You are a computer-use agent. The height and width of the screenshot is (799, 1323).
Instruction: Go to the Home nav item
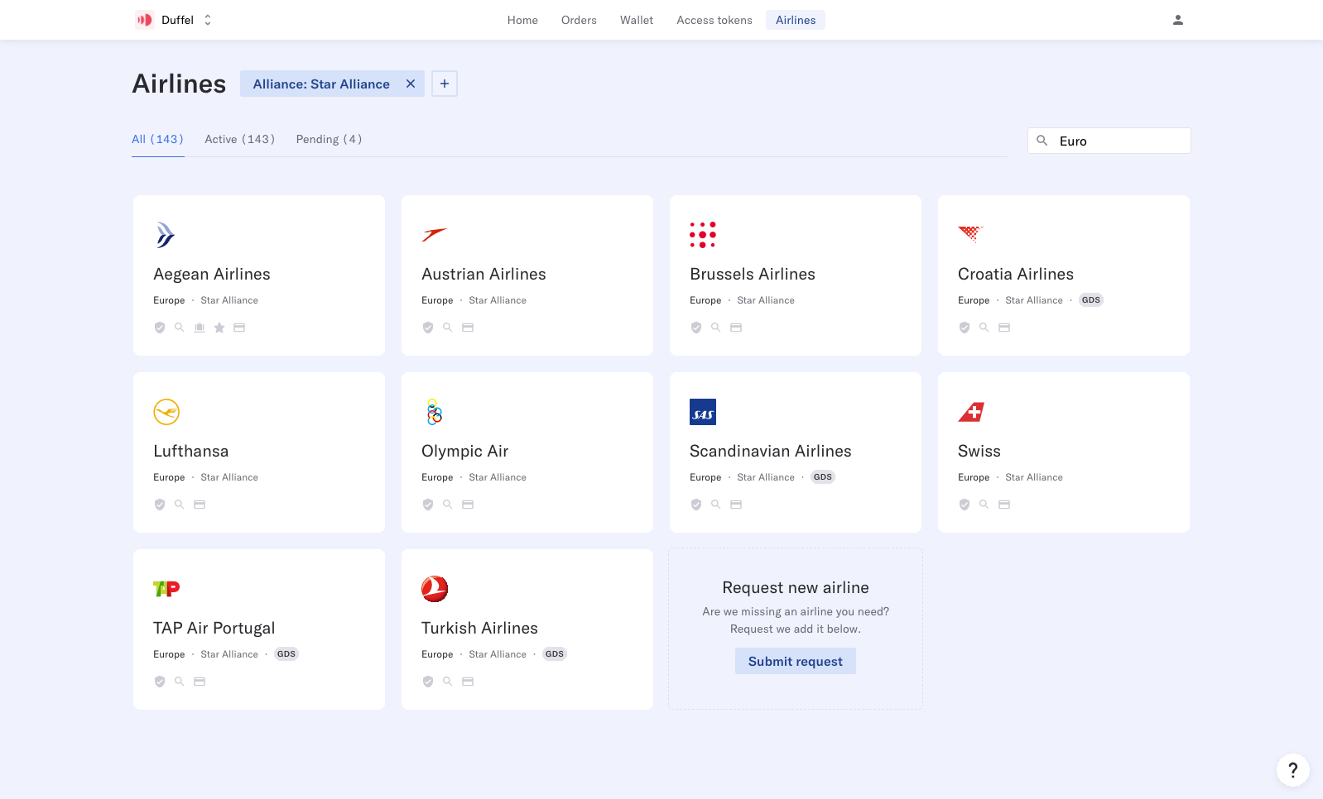(x=522, y=20)
